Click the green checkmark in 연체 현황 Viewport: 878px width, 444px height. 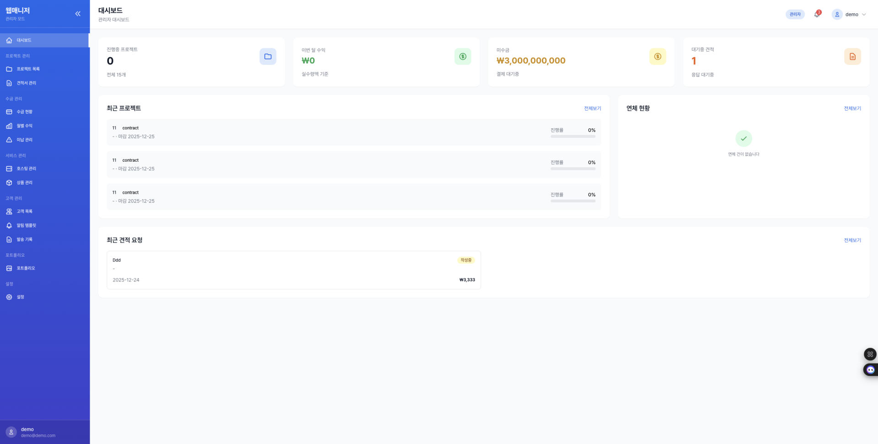point(744,138)
